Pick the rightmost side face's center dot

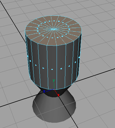[x=79, y=58]
